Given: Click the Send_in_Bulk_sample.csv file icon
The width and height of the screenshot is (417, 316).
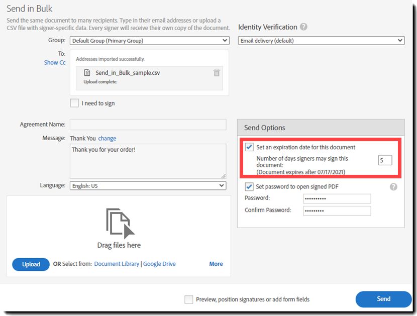Looking at the screenshot, I should (x=87, y=73).
